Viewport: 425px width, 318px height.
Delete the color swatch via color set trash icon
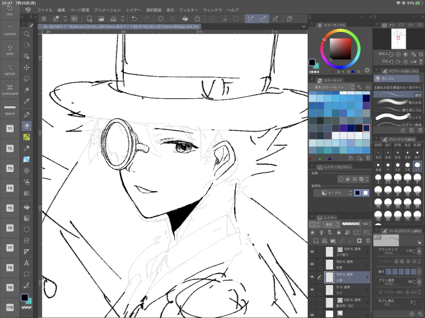[x=368, y=158]
